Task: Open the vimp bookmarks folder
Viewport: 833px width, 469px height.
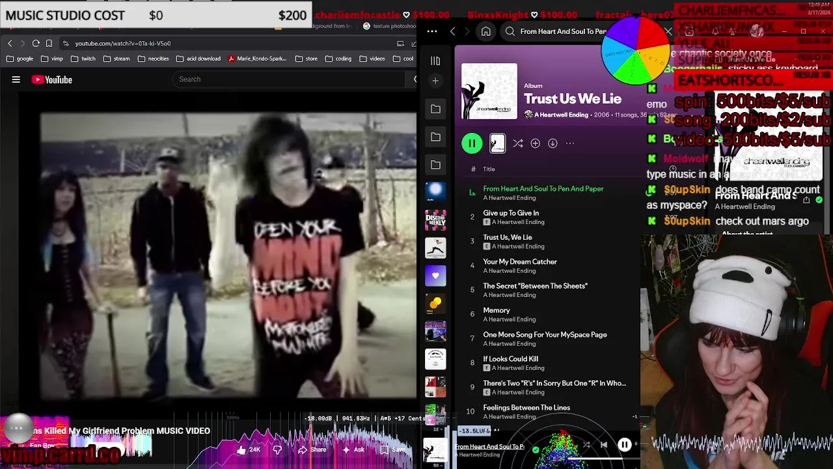Action: [x=51, y=59]
